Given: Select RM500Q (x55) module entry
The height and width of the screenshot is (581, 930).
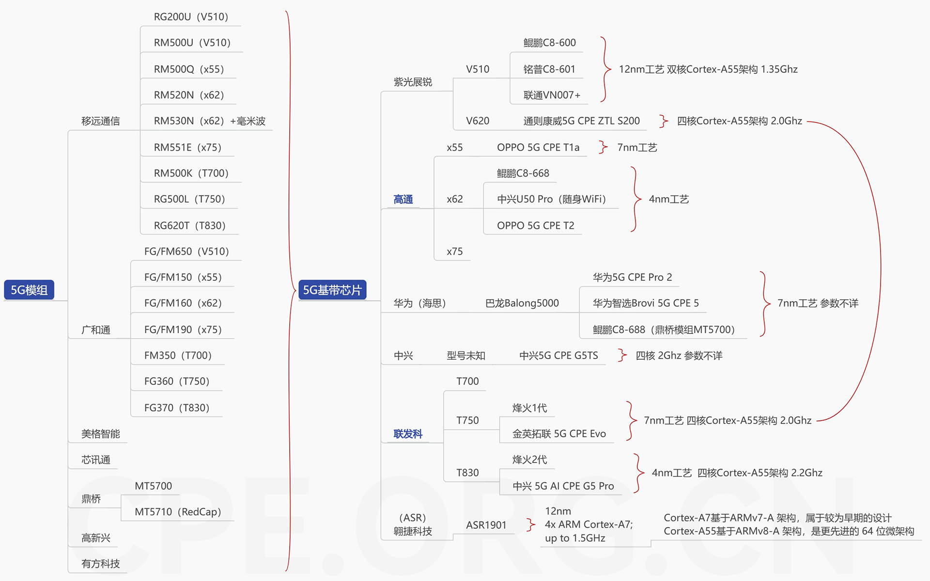Looking at the screenshot, I should [x=189, y=69].
